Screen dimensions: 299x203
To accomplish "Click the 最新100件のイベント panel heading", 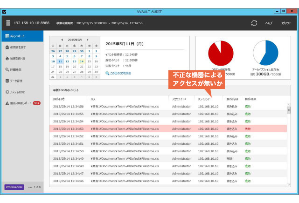I will pyautogui.click(x=66, y=90).
